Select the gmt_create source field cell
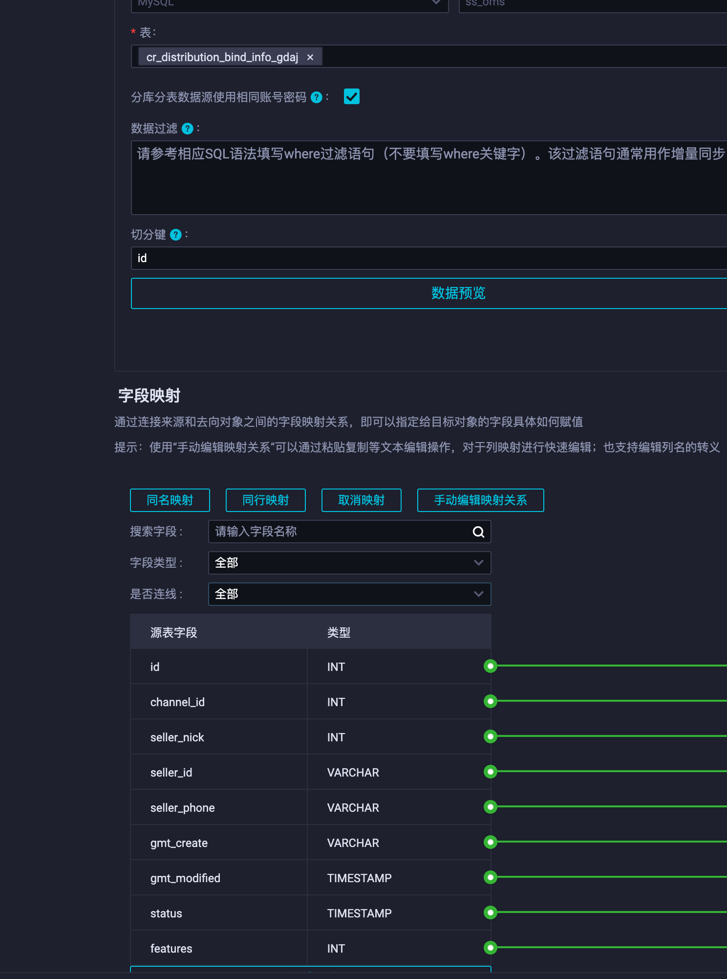The width and height of the screenshot is (727, 979). [x=219, y=843]
